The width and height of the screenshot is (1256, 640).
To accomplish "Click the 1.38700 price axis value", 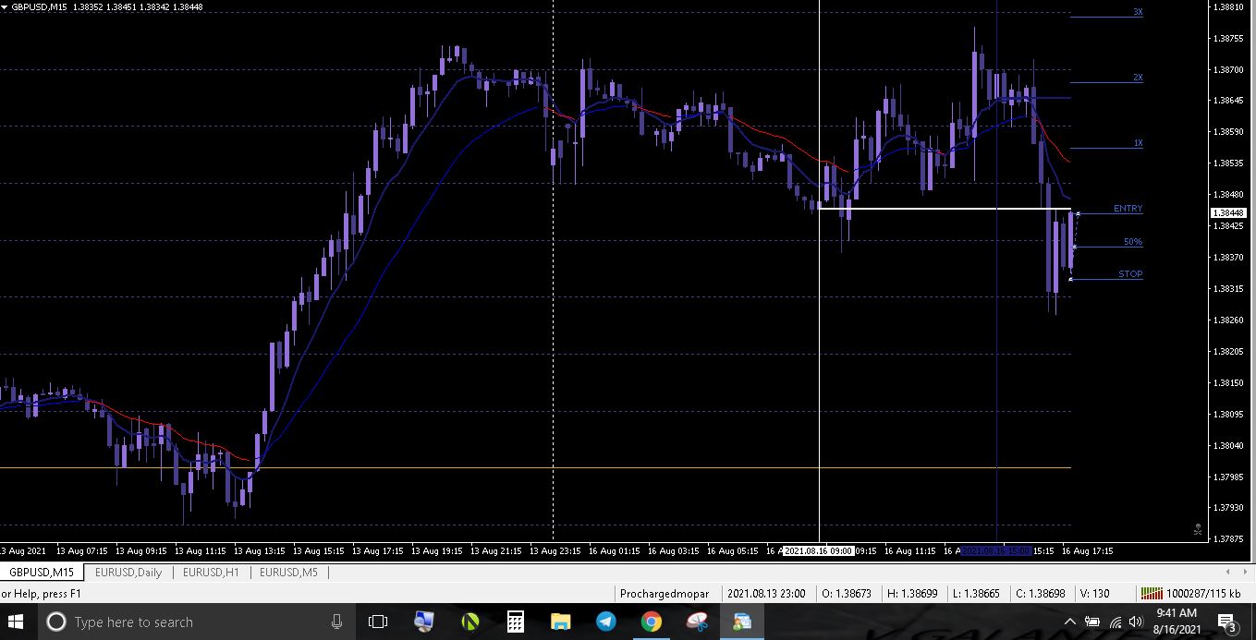I will coord(1228,69).
